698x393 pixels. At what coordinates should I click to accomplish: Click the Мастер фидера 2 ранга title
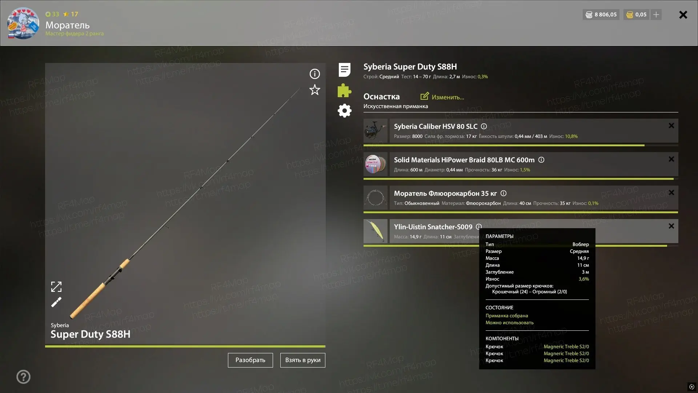(x=75, y=33)
